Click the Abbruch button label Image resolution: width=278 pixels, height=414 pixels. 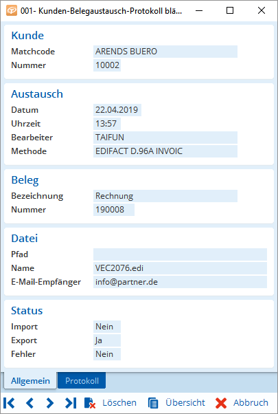pos(251,402)
